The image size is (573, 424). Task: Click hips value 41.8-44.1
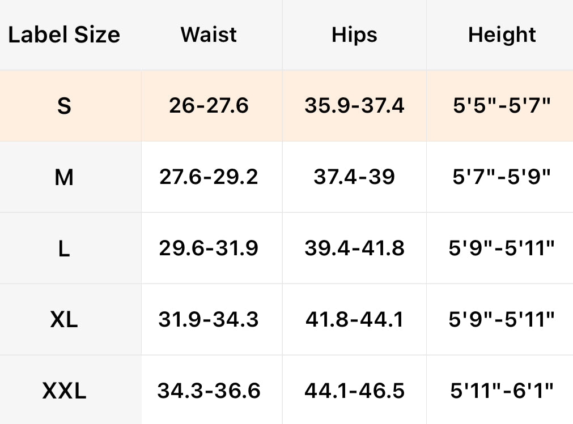pos(354,320)
